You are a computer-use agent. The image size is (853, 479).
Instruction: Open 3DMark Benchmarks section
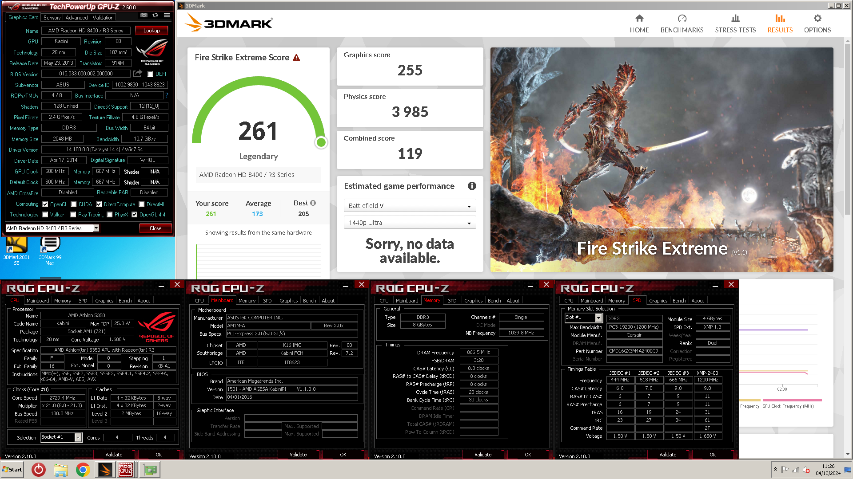(682, 24)
